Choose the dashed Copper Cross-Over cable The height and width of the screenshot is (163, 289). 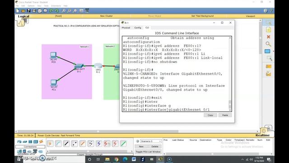point(75,144)
